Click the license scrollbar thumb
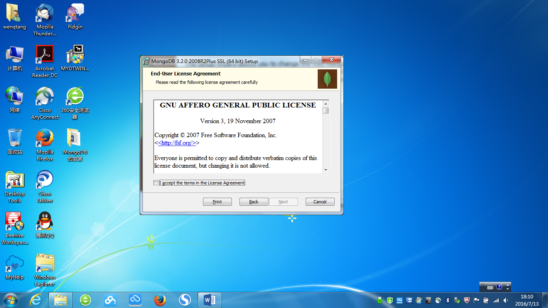The height and width of the screenshot is (308, 548). [326, 111]
